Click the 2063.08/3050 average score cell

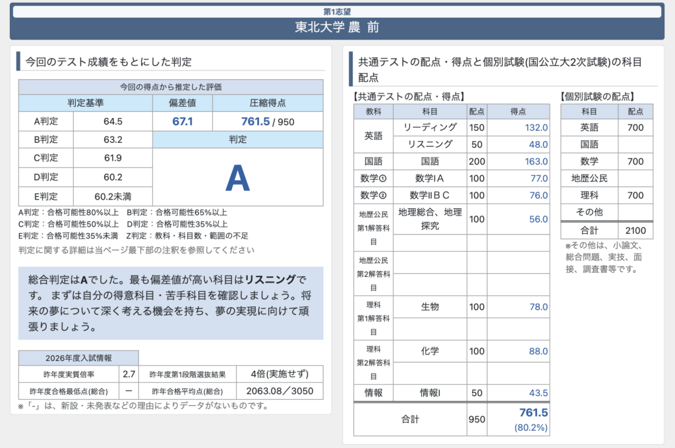(279, 391)
